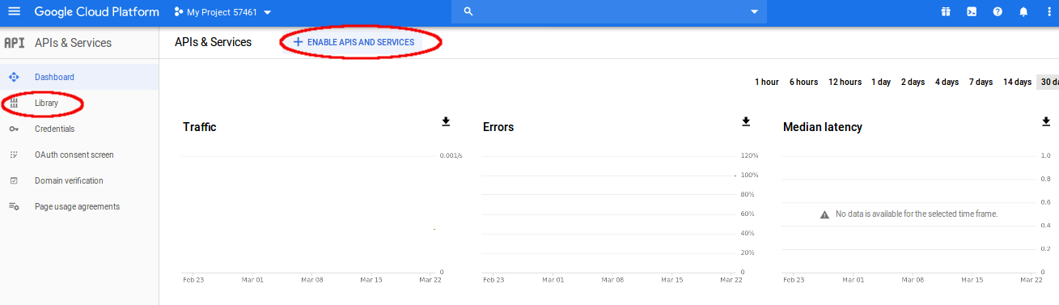Click the APIs & Services page heading

click(x=213, y=42)
